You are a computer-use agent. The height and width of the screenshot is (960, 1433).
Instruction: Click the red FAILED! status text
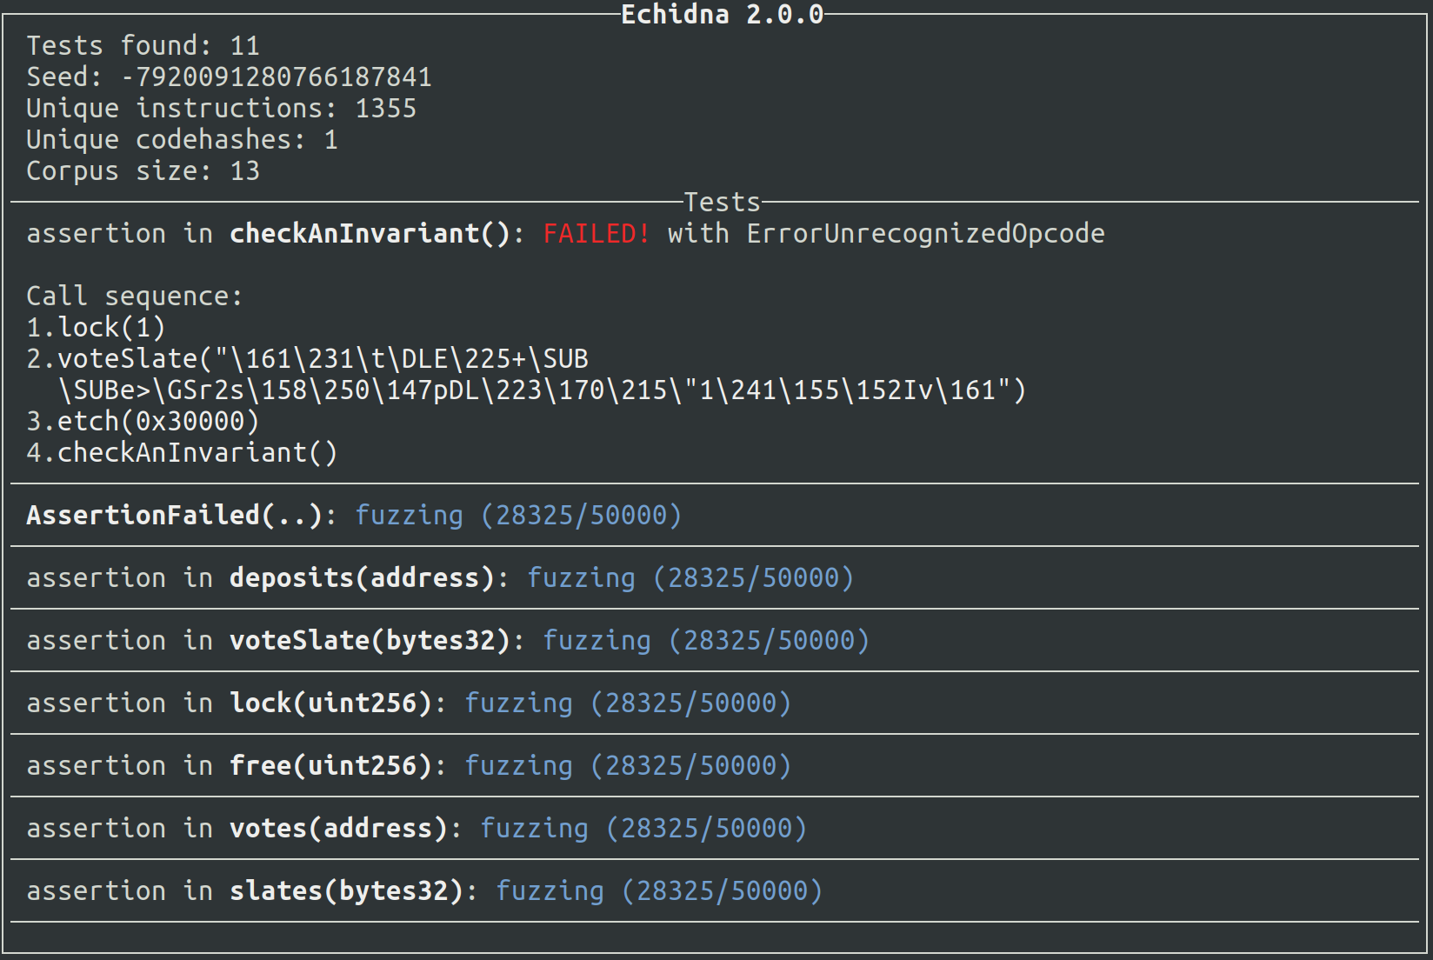[597, 234]
